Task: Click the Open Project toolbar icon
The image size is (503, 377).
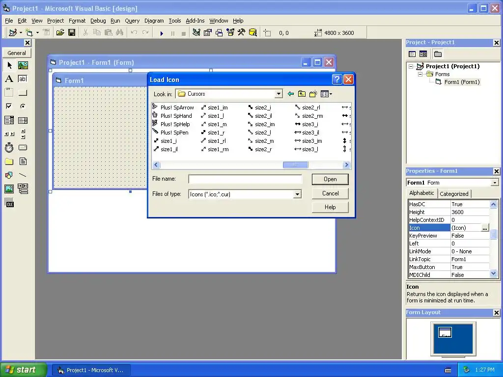Action: click(x=60, y=32)
